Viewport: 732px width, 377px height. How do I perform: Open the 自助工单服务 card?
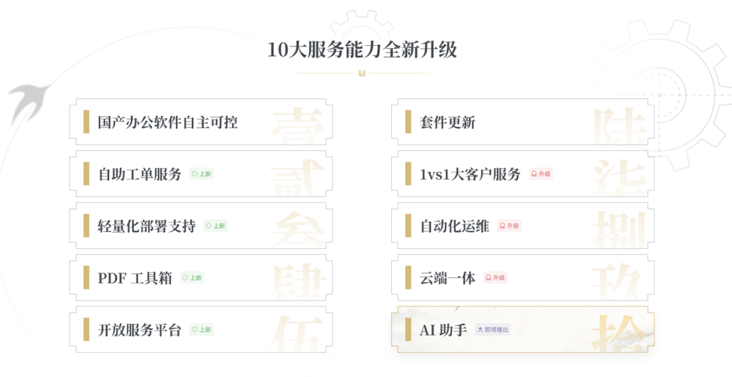(x=201, y=174)
